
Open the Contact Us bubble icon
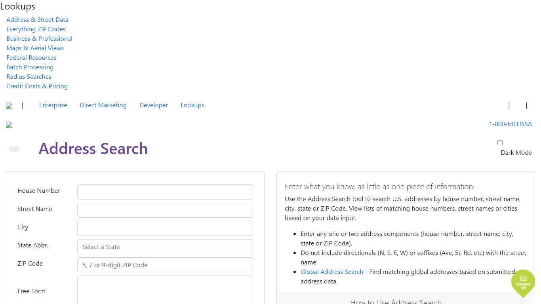pyautogui.click(x=523, y=283)
